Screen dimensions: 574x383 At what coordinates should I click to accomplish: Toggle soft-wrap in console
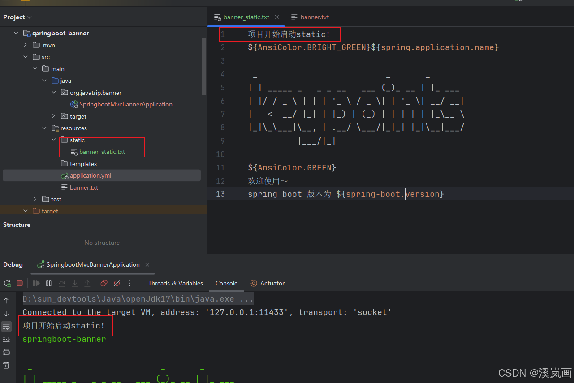[6, 327]
